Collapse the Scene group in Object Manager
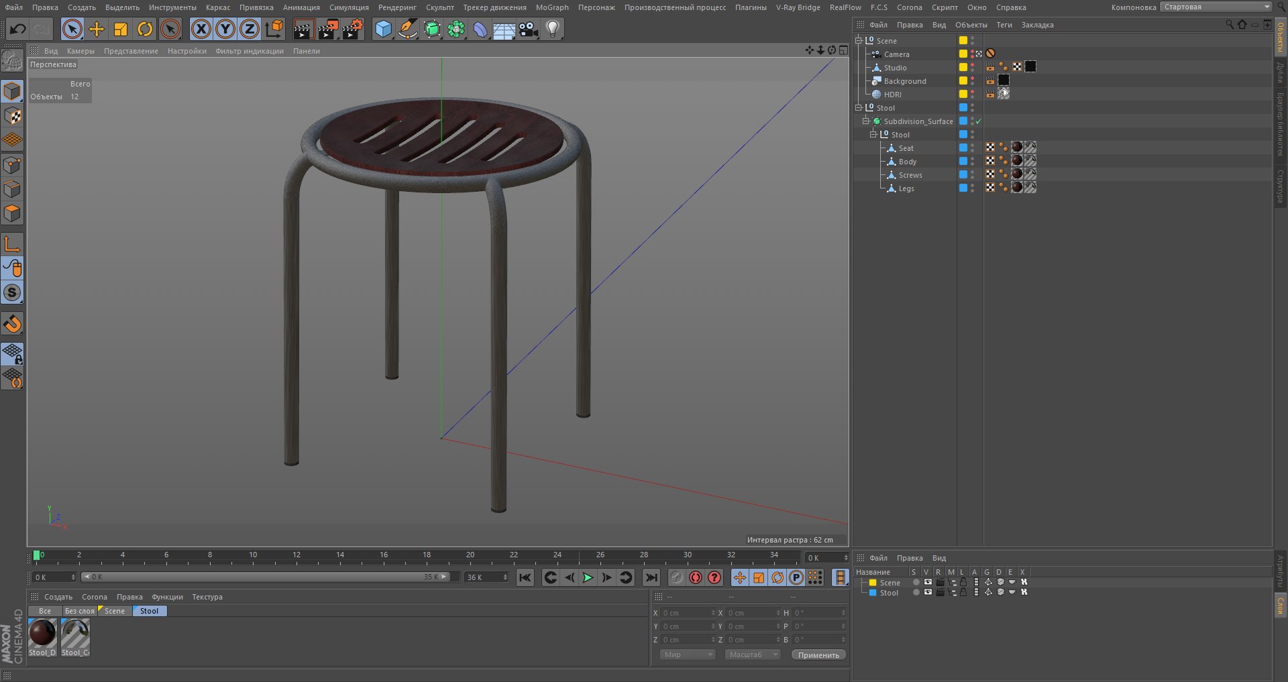Screen dimensions: 1288x682 [x=858, y=40]
